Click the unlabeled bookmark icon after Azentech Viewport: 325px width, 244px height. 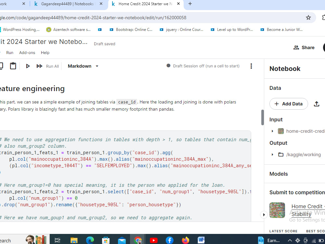100,30
